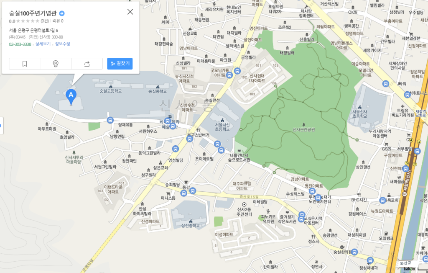Viewport: 428px width, 273px height.
Task: Click the bus stop icon near 형제유통
Action: tap(110, 121)
